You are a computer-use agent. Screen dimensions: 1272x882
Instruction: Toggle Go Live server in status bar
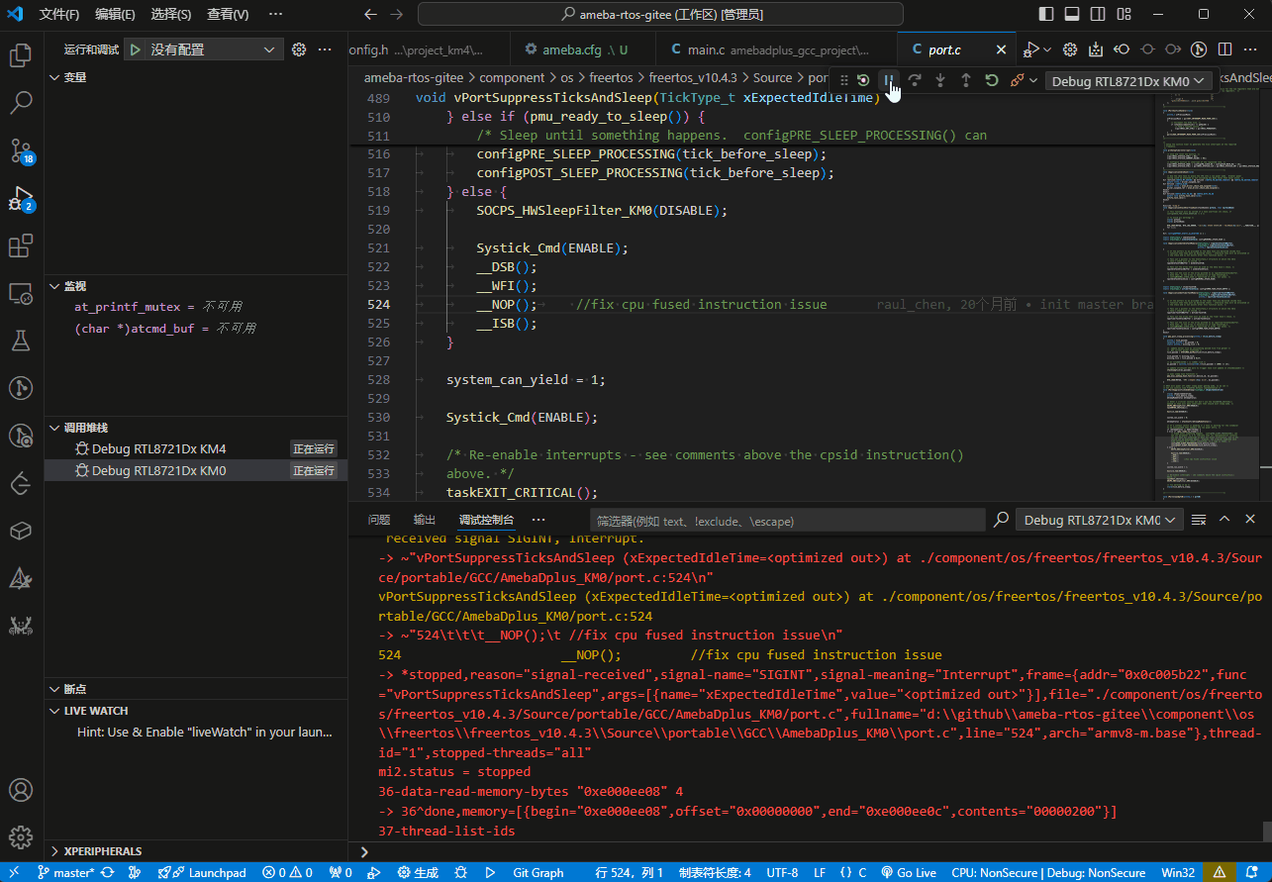pyautogui.click(x=909, y=873)
